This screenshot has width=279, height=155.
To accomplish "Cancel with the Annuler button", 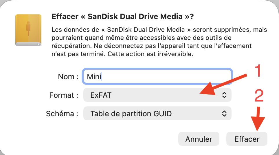I will coord(199,139).
